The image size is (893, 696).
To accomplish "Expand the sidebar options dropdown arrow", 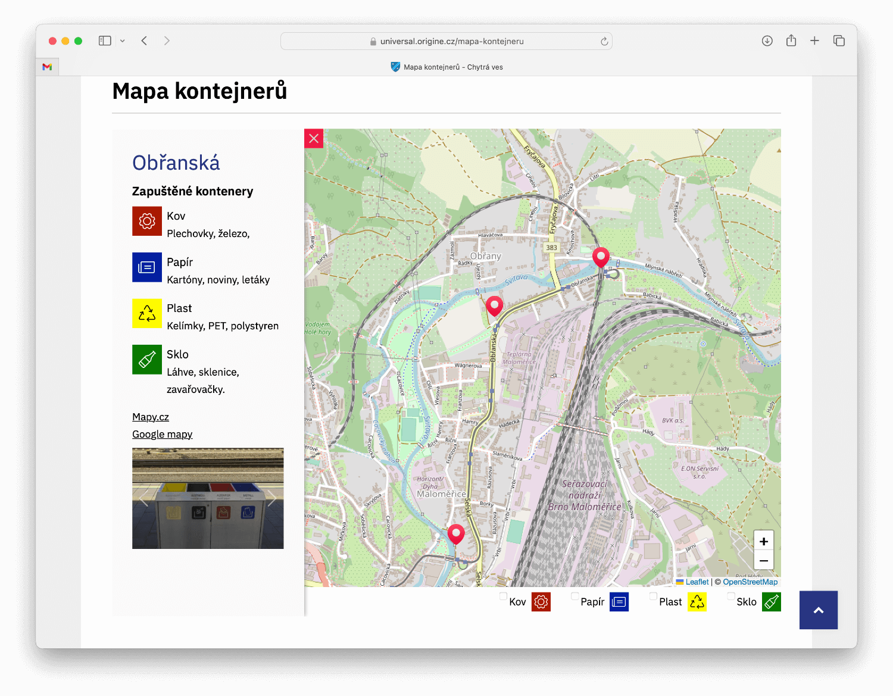I will click(x=123, y=40).
